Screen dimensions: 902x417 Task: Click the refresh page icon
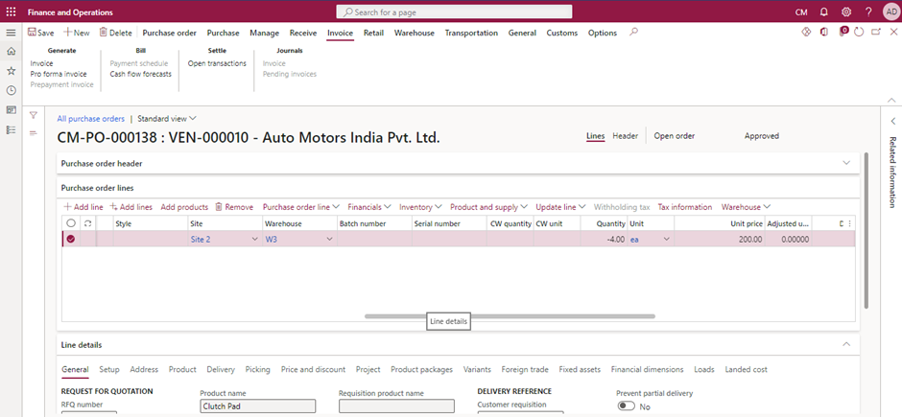(x=859, y=33)
